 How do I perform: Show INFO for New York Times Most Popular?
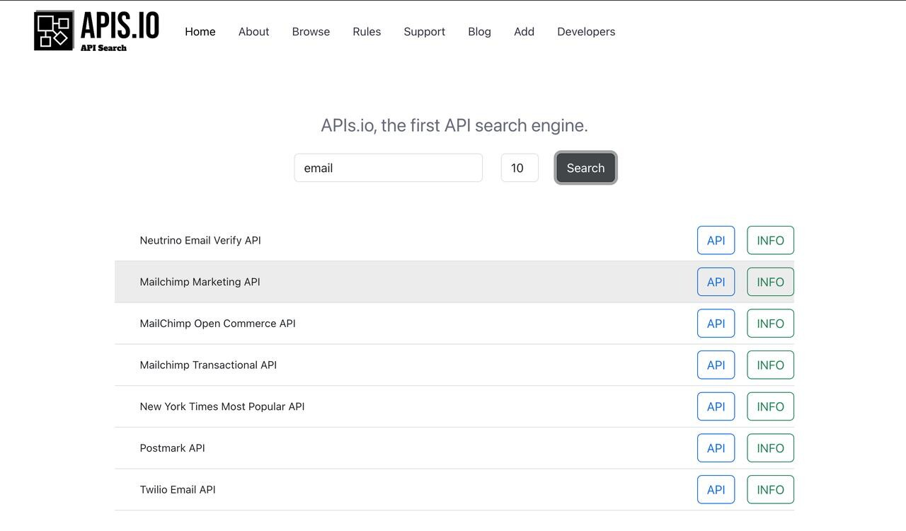pyautogui.click(x=770, y=406)
